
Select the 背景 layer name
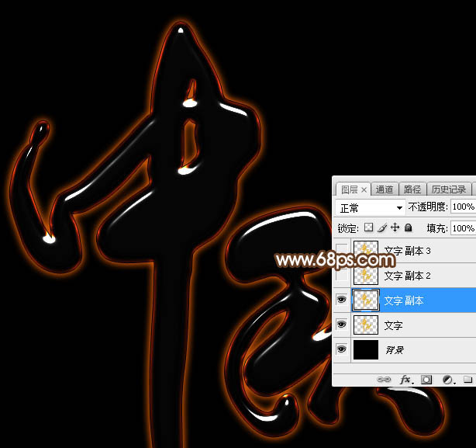coord(395,350)
